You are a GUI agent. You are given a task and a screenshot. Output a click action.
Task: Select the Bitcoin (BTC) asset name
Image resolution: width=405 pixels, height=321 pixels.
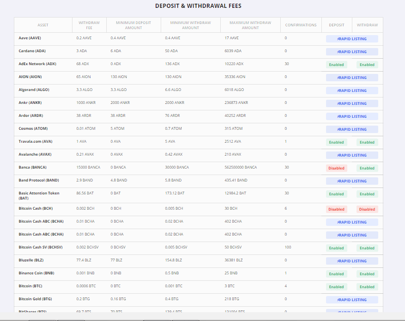(x=30, y=286)
